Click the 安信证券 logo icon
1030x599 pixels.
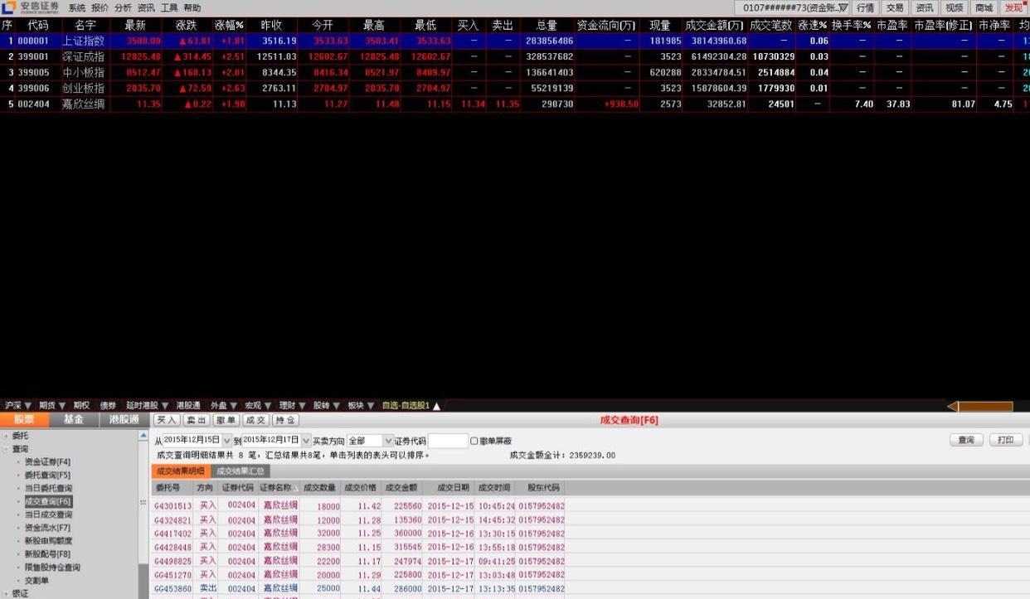click(9, 7)
